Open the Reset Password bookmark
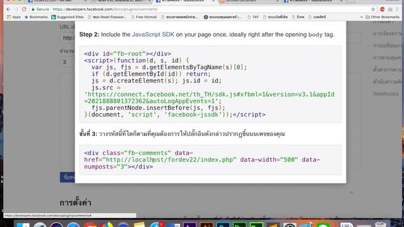This screenshot has height=227, width=404. pyautogui.click(x=107, y=17)
